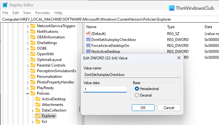Click the ForceActiveDesktopOn DWORD value icon

pos(88,46)
